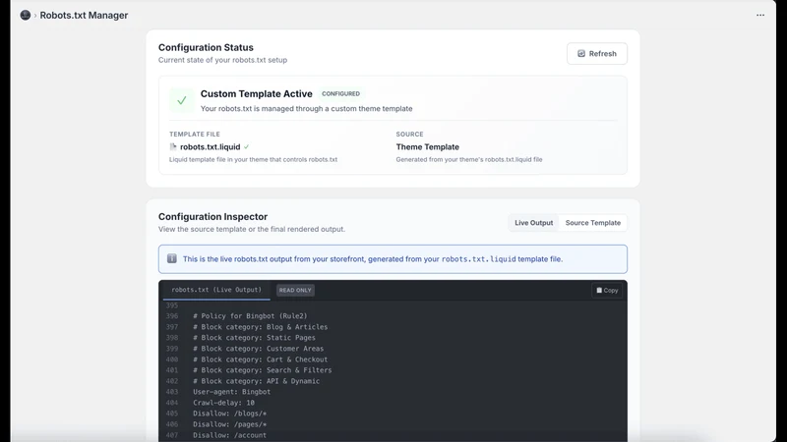Image resolution: width=787 pixels, height=442 pixels.
Task: Click Configuration Status heading
Action: click(206, 47)
